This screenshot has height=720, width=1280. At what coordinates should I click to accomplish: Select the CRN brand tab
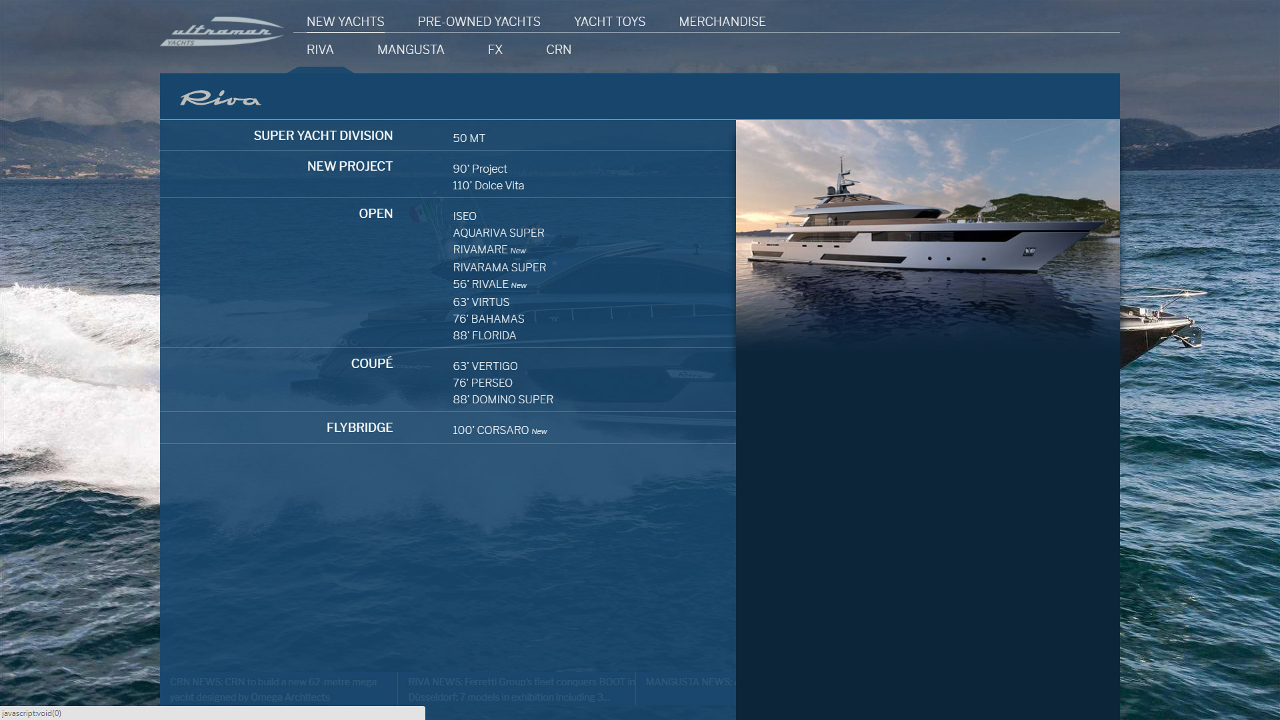click(559, 49)
